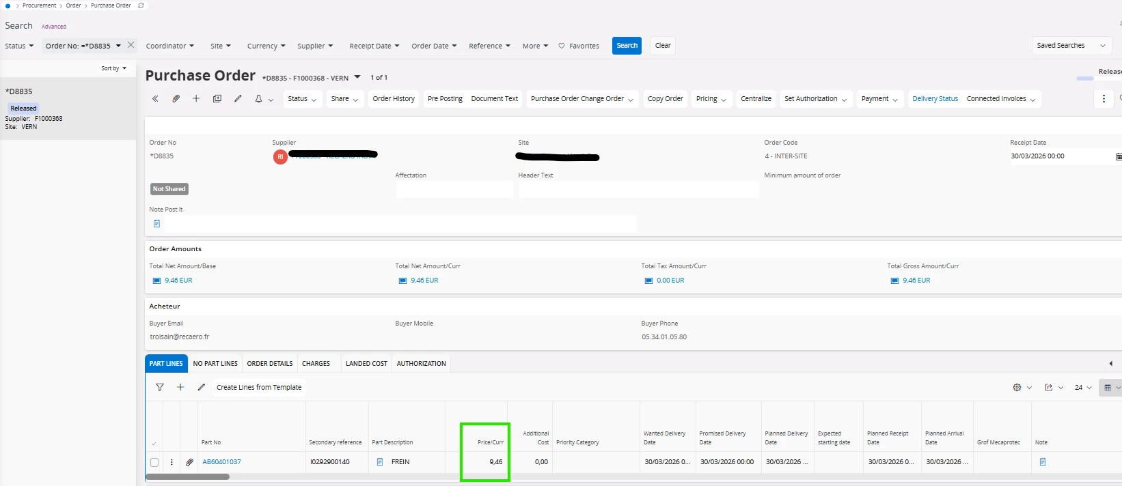Screen dimensions: 1122x486
Task: Edit part lines with pencil icon
Action: tap(201, 387)
